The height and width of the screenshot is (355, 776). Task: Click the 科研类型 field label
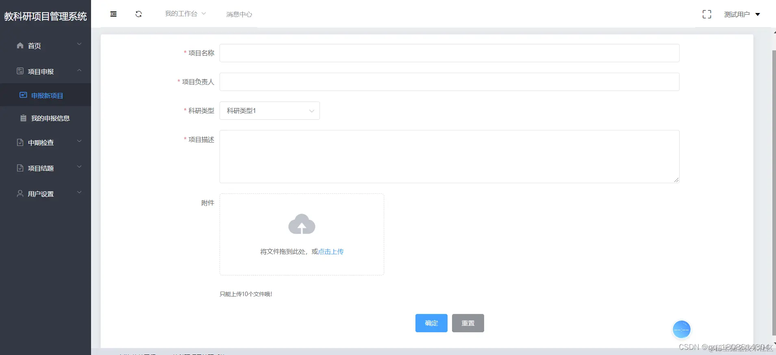(201, 110)
